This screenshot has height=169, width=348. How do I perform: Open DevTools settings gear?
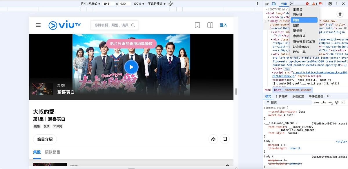click(330, 4)
